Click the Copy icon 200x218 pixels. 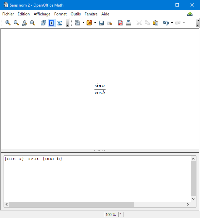pyautogui.click(x=147, y=23)
